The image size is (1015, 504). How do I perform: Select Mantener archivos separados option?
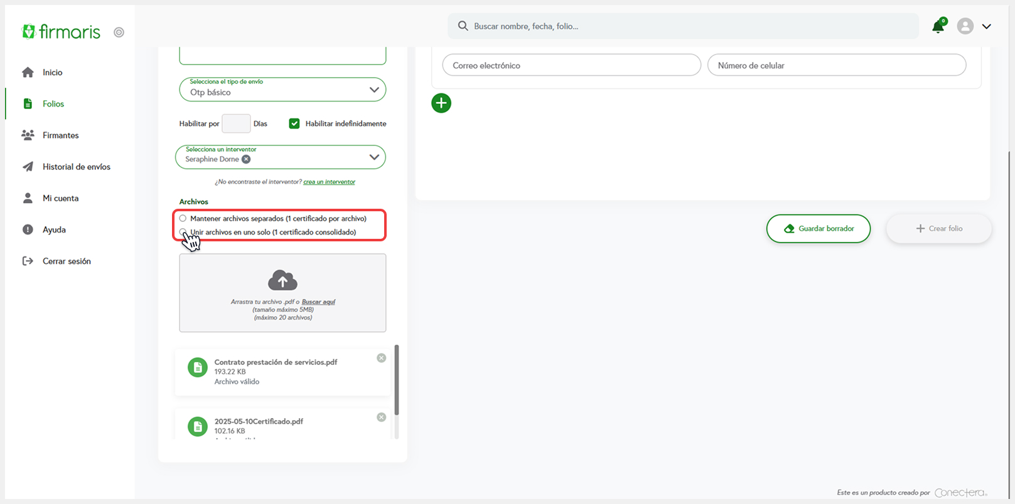point(183,219)
